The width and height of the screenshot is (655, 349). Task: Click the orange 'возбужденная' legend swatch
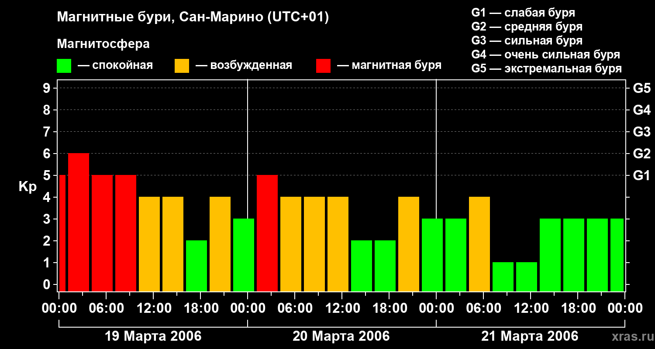182,66
